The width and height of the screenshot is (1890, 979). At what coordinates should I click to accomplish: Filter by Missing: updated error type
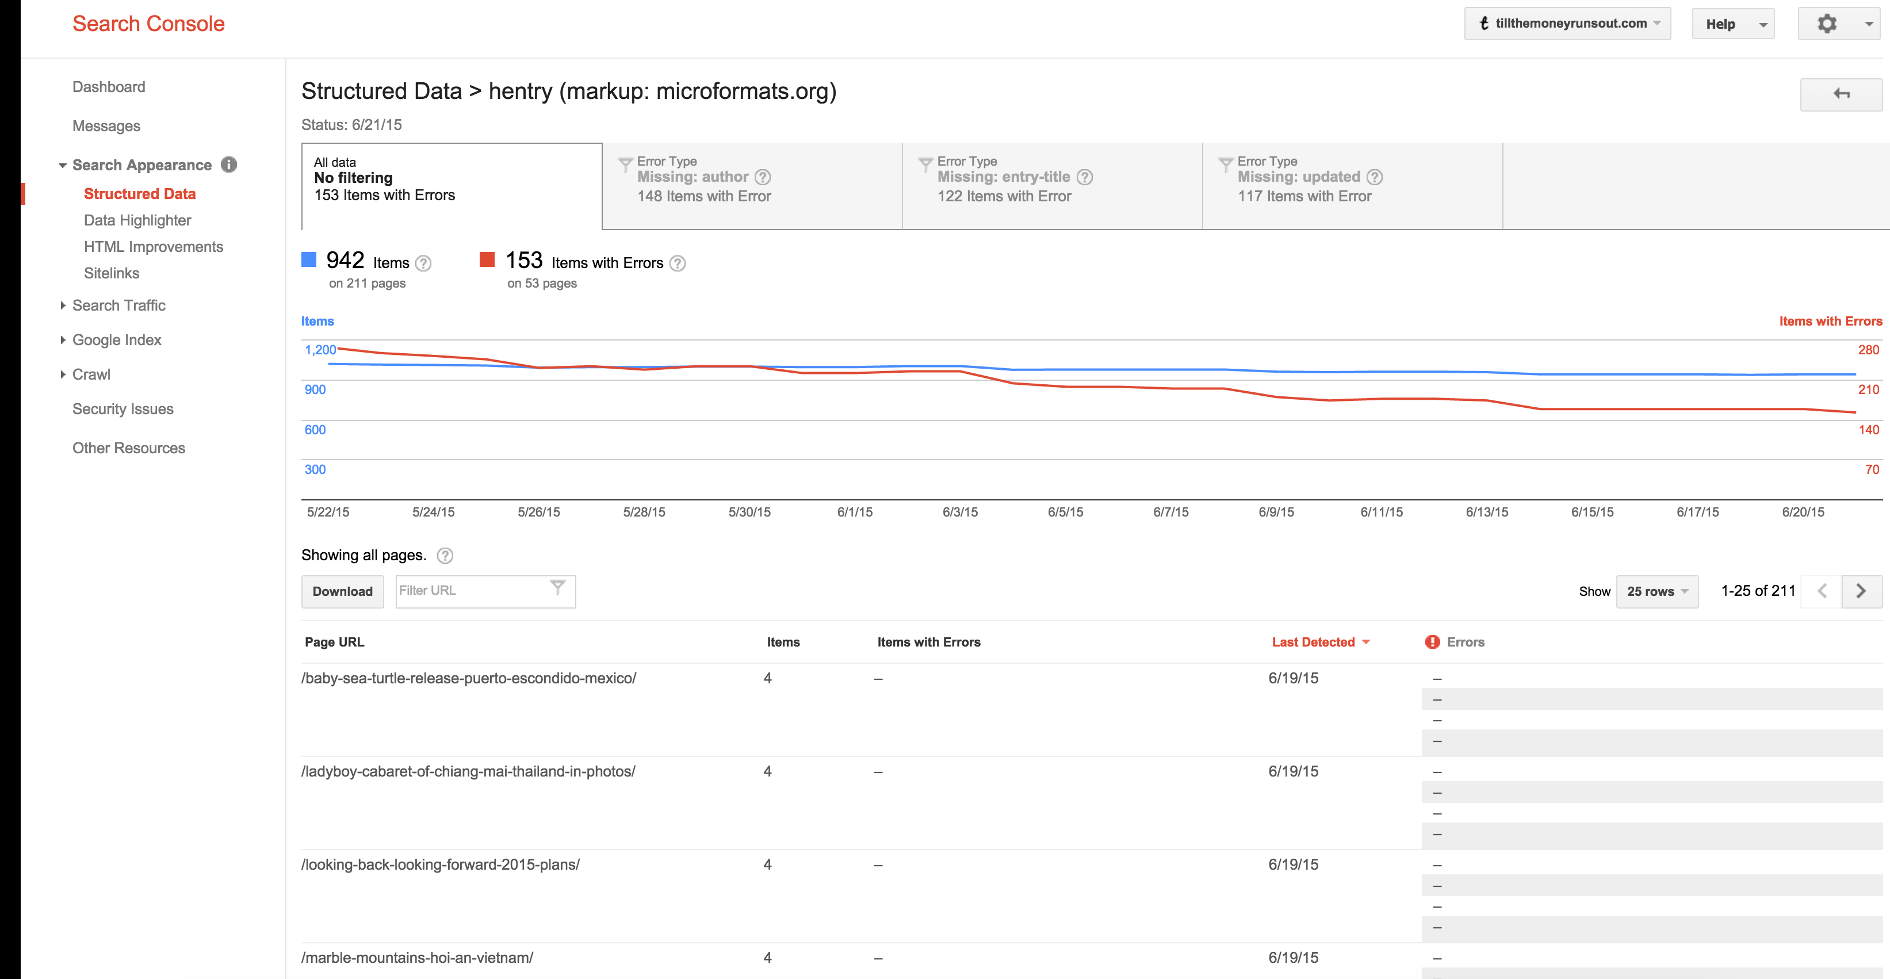pos(1352,186)
